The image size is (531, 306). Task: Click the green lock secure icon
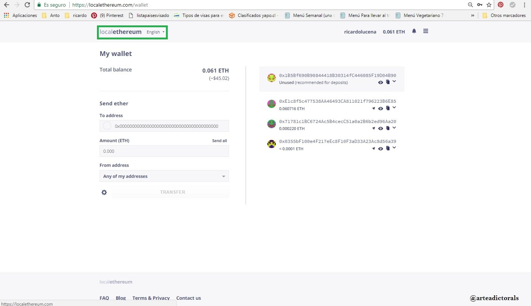(x=39, y=5)
